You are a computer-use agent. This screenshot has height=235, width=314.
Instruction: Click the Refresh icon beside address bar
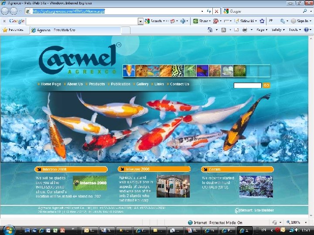pos(209,11)
